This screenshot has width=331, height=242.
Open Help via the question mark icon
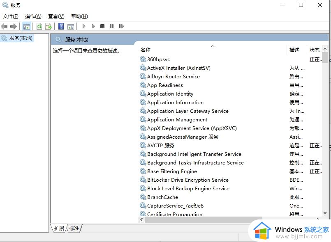61,26
